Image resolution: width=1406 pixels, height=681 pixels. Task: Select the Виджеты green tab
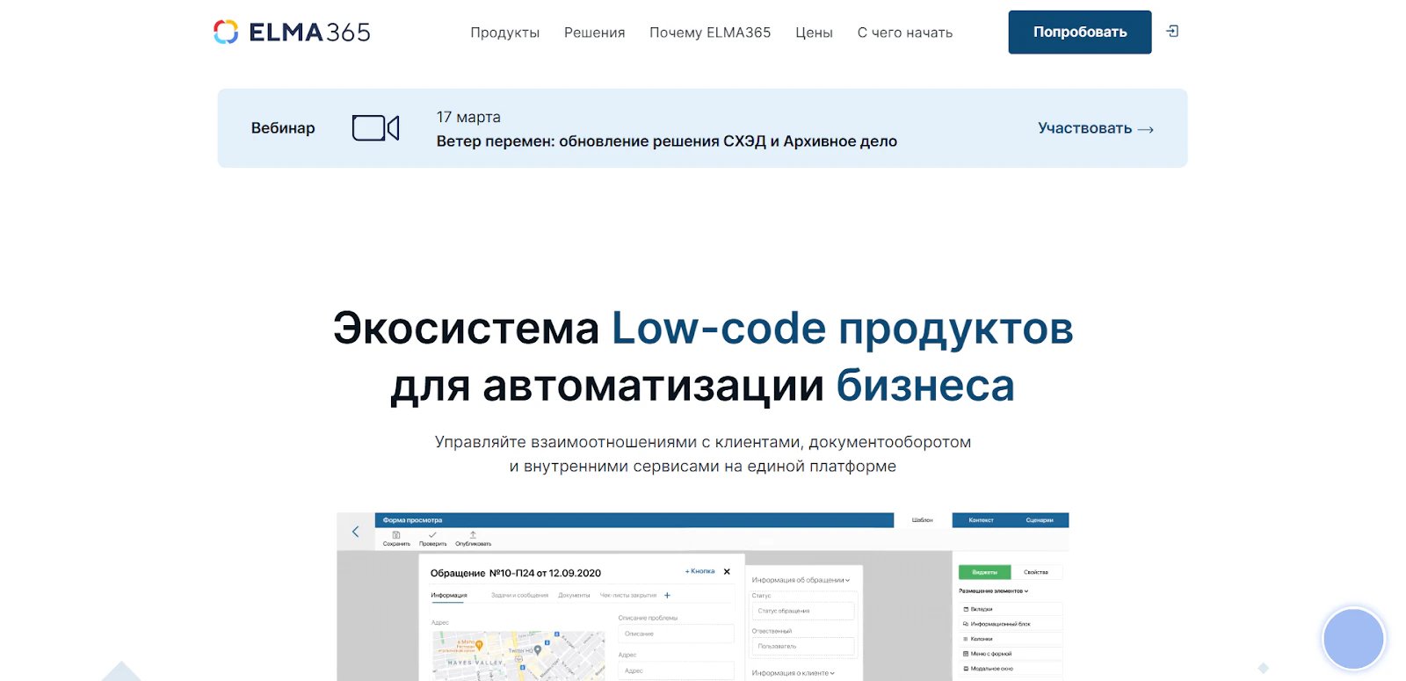click(984, 572)
